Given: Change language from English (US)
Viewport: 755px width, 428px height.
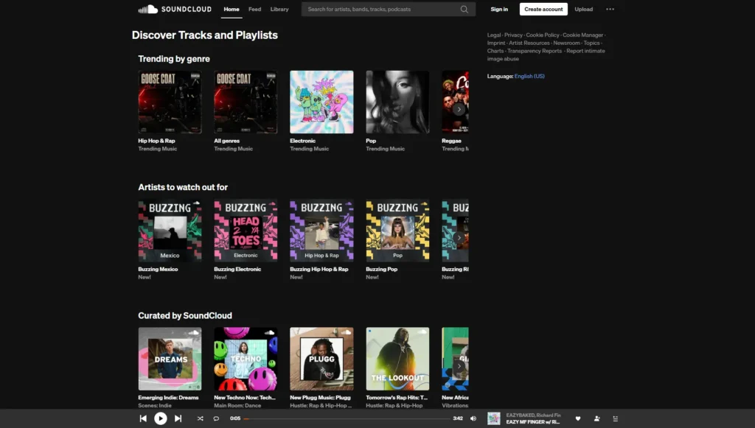Looking at the screenshot, I should [529, 76].
